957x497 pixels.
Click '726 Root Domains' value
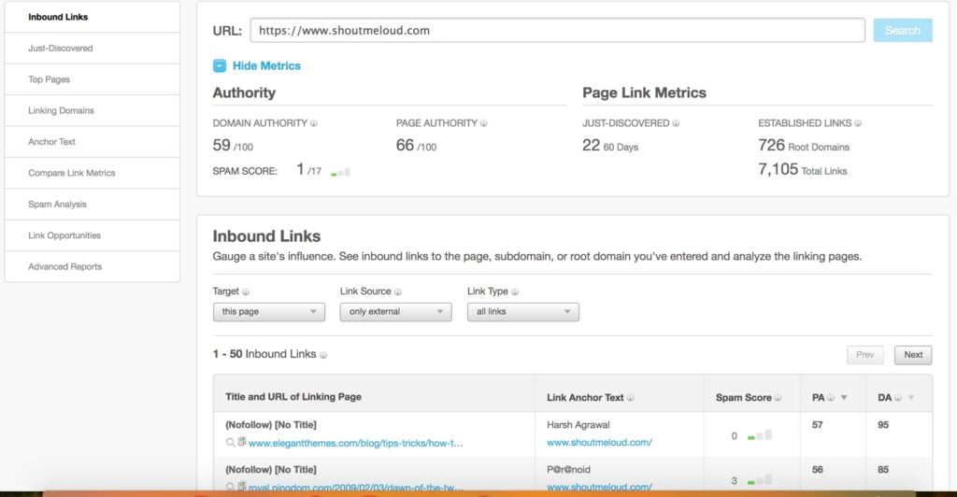point(803,146)
